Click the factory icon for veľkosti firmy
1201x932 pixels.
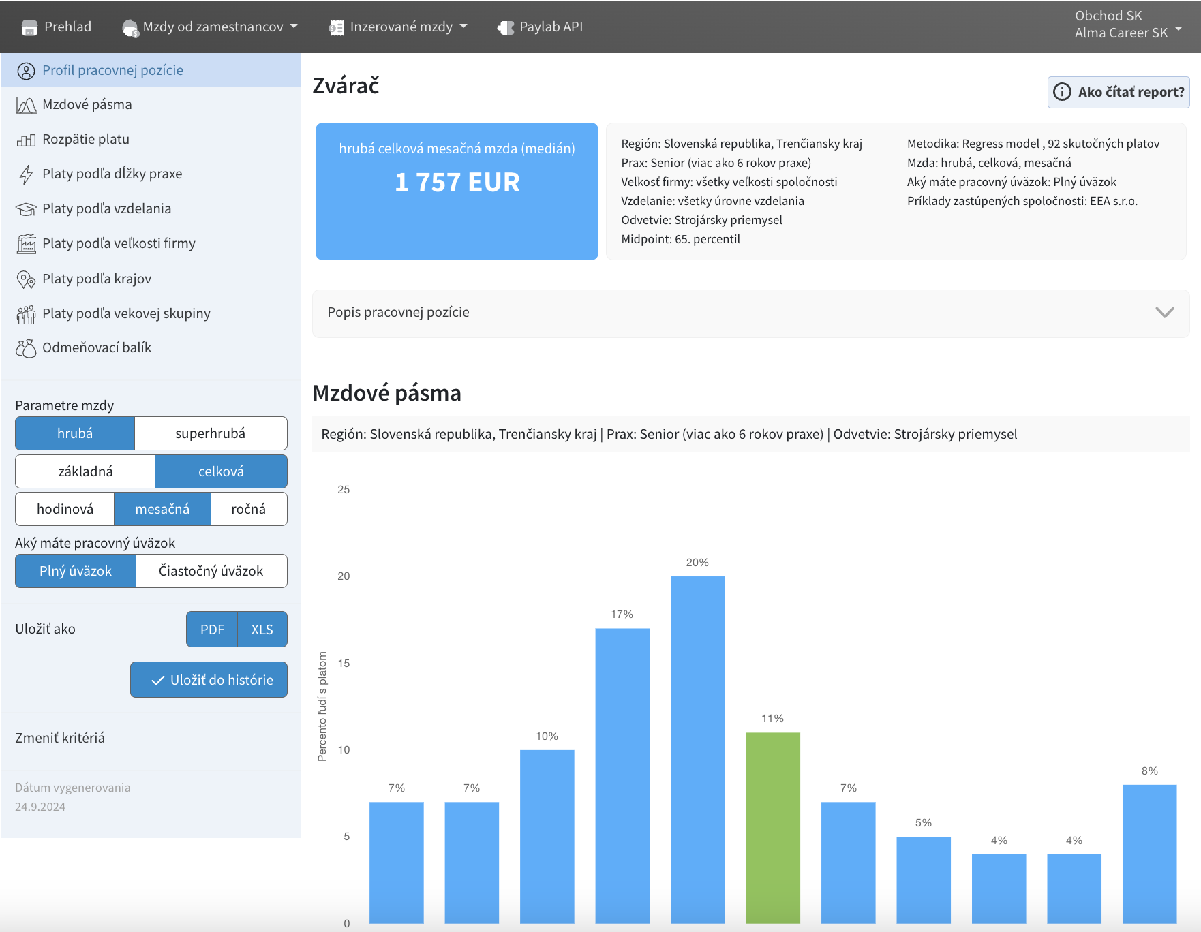[26, 244]
